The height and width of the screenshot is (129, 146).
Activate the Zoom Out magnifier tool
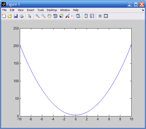pyautogui.click(x=43, y=16)
